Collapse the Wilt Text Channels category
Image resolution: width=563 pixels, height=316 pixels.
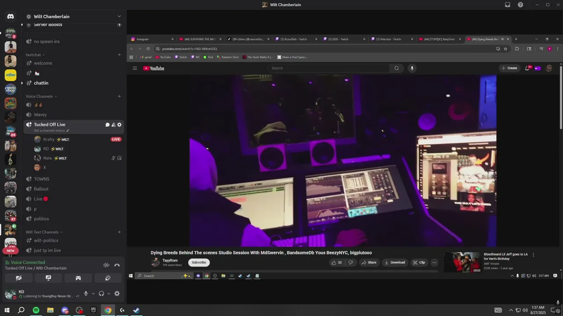pyautogui.click(x=44, y=232)
